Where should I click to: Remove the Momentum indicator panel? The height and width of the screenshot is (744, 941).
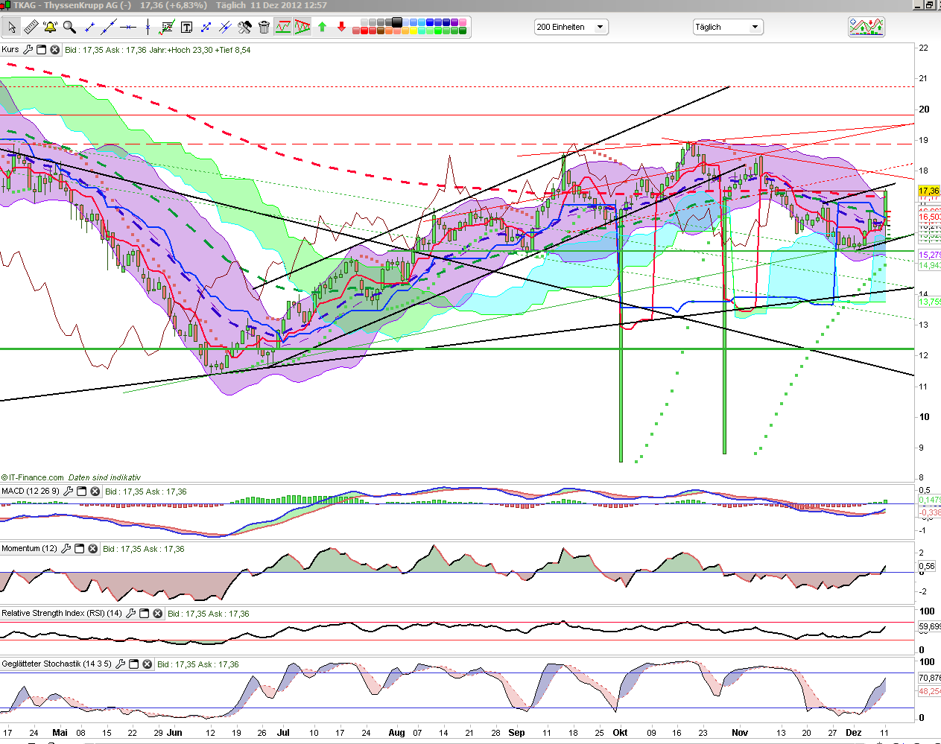tap(92, 549)
